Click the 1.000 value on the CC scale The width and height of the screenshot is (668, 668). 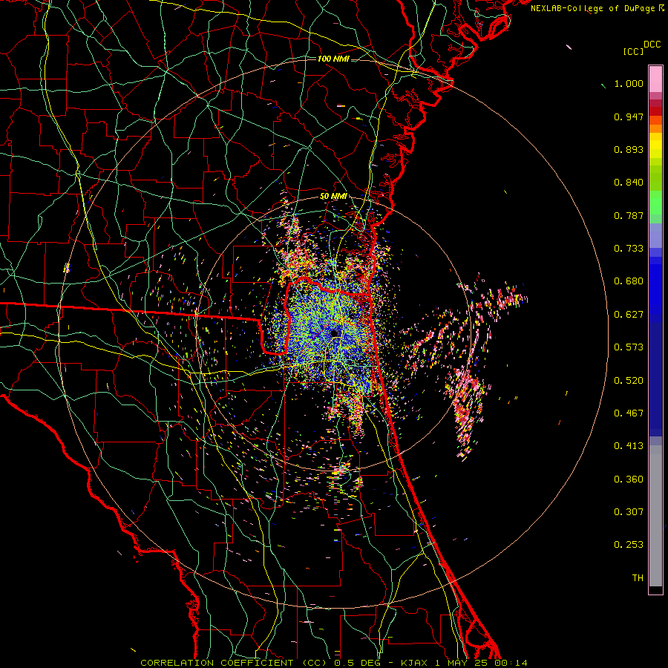(x=629, y=83)
